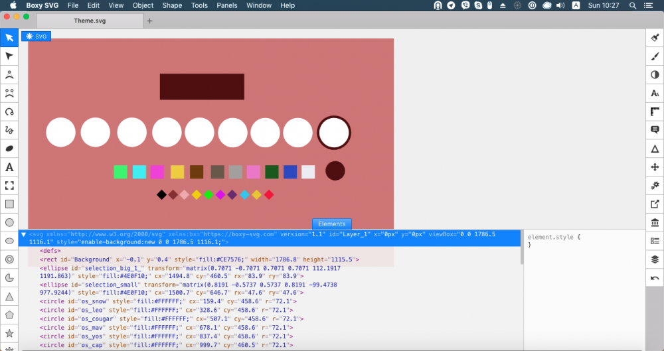The width and height of the screenshot is (664, 351).
Task: Select the Ring shape tool
Action: click(x=9, y=259)
